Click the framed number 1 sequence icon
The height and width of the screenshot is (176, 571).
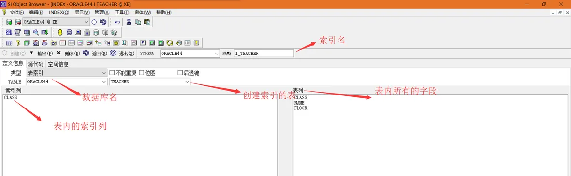click(125, 43)
